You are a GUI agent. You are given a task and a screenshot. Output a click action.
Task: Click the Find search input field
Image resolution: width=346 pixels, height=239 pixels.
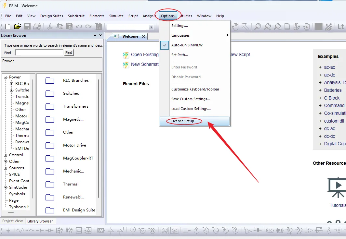pyautogui.click(x=39, y=53)
